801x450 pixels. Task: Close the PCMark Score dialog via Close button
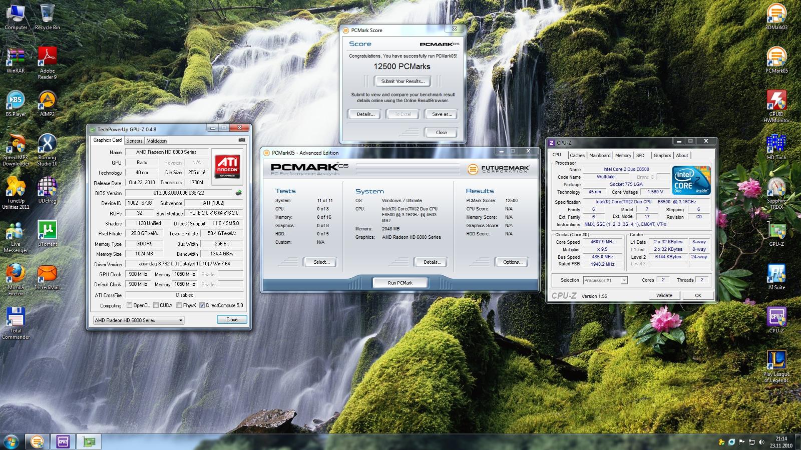442,133
